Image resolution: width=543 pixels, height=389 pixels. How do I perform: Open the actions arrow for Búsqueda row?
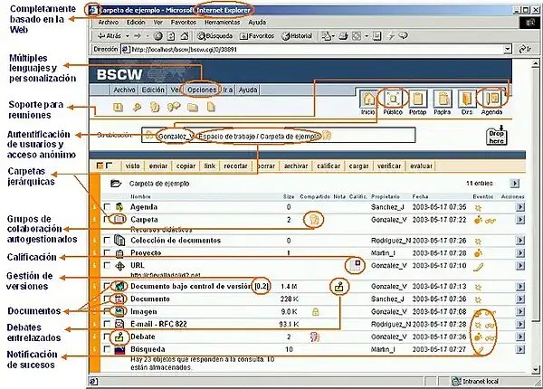tap(519, 348)
